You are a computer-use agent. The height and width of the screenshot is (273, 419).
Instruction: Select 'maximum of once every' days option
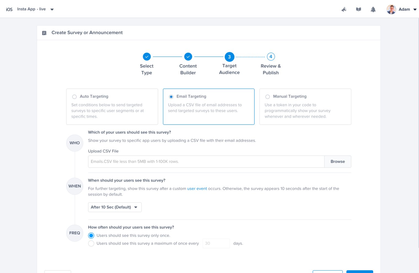coord(91,243)
